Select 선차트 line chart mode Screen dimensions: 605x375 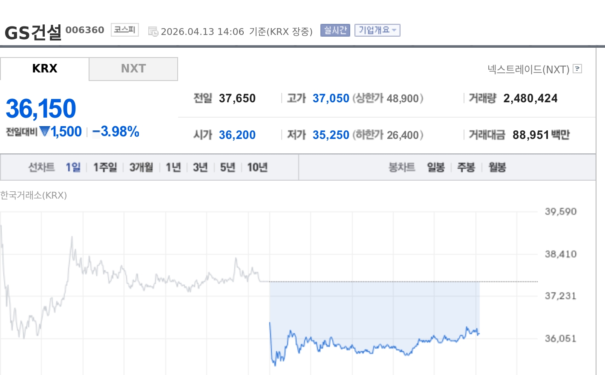point(41,167)
